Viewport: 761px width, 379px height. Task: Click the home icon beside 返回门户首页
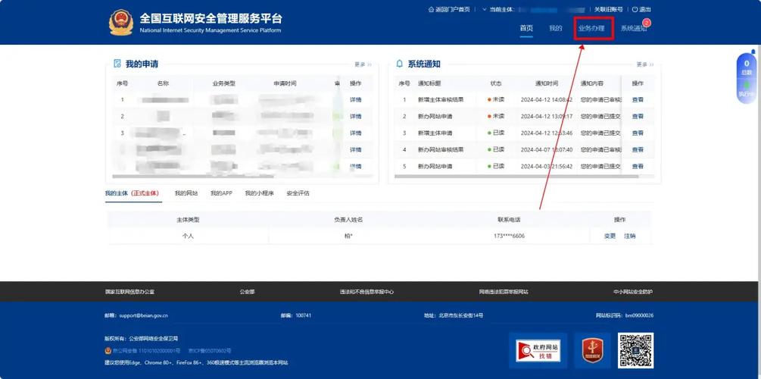431,9
